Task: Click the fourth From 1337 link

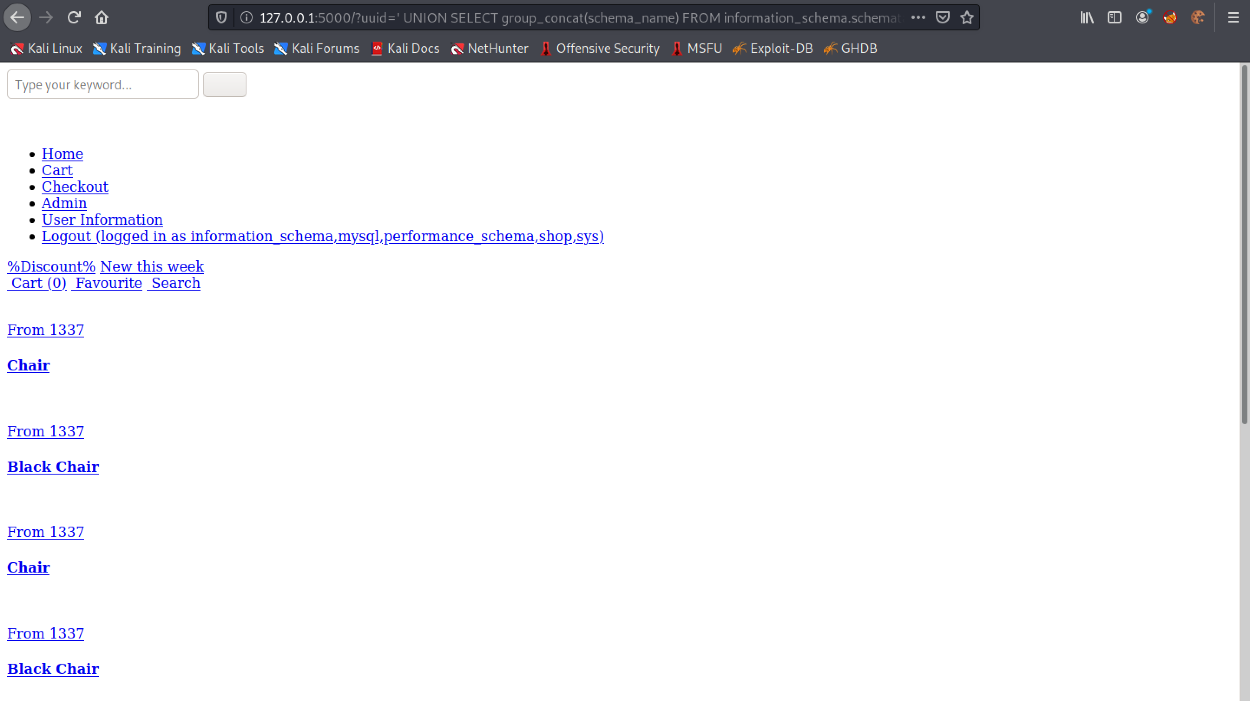Action: coord(46,634)
